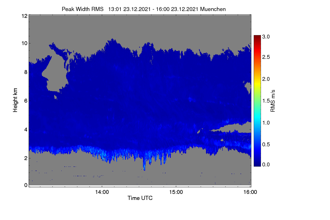Click the height tick label 8
This screenshot has height=220, width=330.
click(x=26, y=72)
